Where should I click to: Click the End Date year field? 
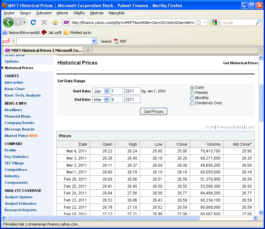coord(132,99)
